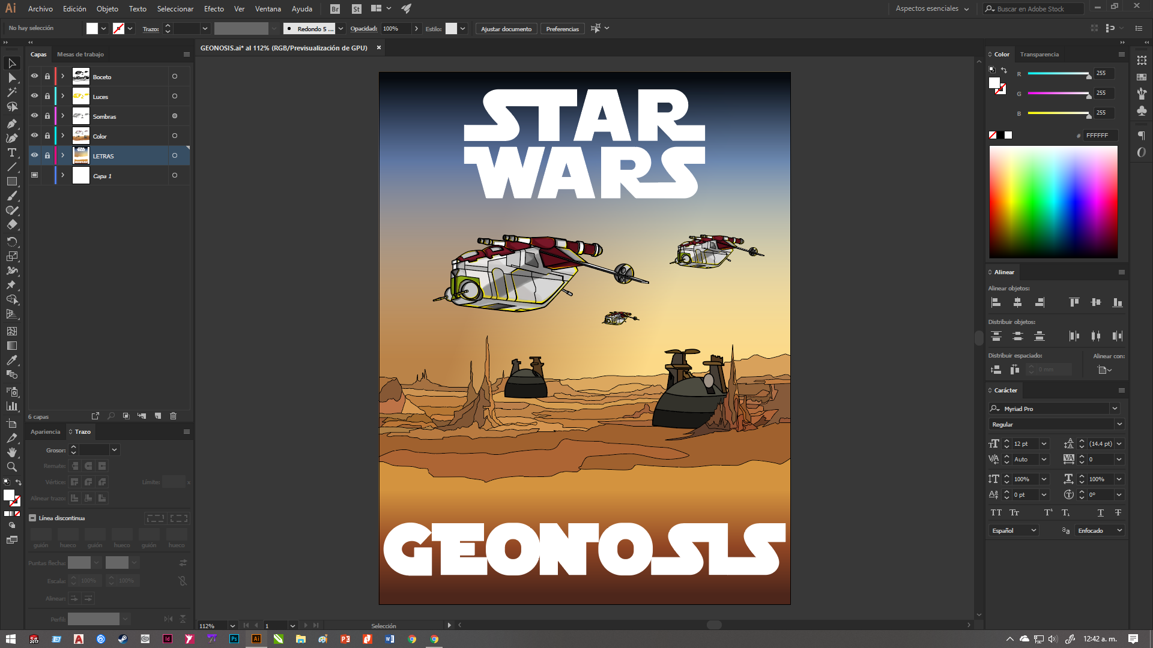Click the create new layer icon

[x=157, y=416]
